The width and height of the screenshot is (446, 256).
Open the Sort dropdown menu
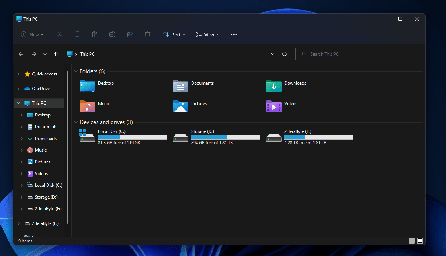click(x=174, y=34)
